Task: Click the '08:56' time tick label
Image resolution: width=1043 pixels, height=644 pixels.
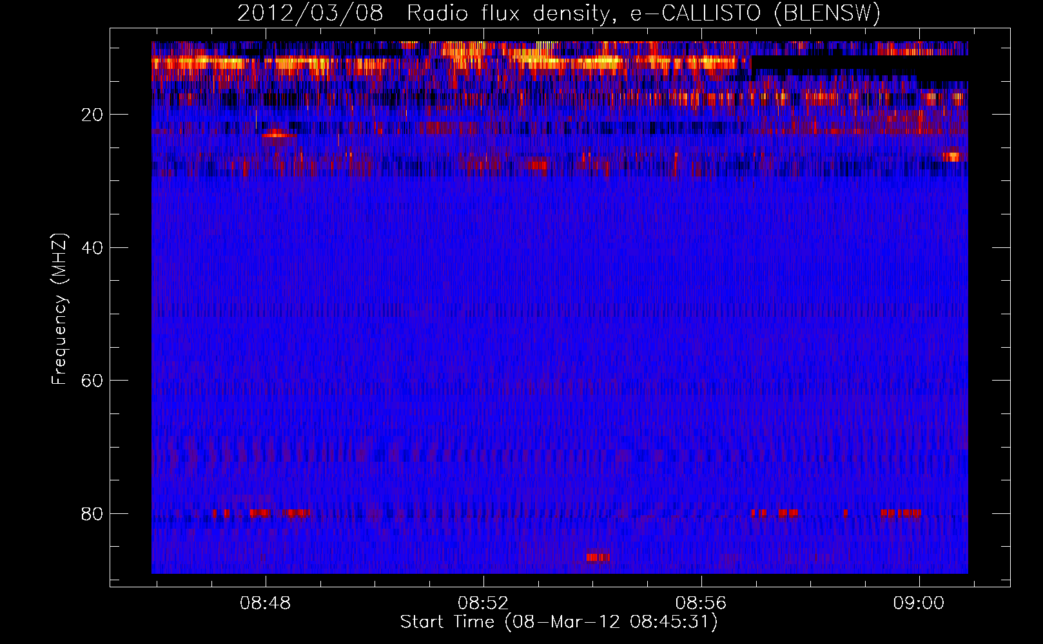Action: tap(701, 603)
